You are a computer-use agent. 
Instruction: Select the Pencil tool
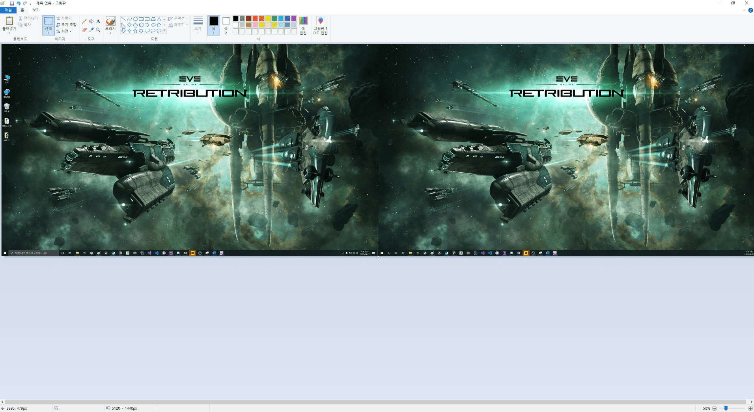click(x=84, y=21)
